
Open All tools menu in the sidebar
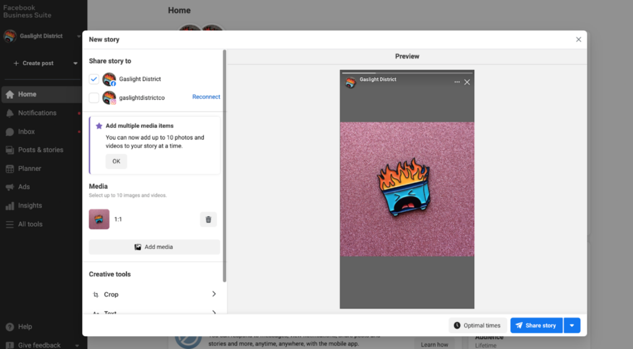pos(30,224)
